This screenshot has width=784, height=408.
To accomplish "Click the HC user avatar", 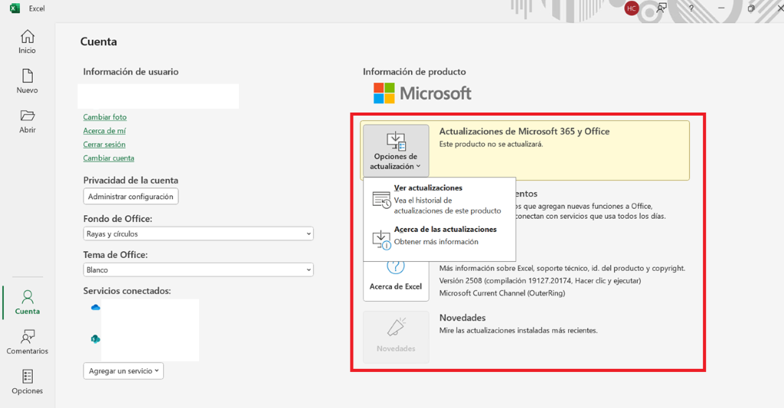I will 632,8.
